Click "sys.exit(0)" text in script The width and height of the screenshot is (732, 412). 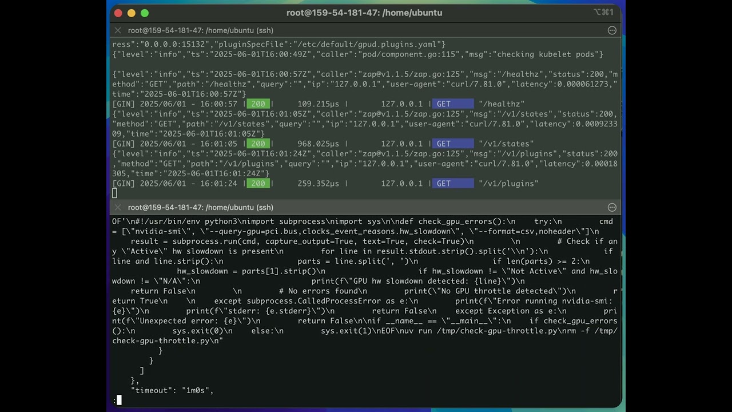pyautogui.click(x=198, y=331)
